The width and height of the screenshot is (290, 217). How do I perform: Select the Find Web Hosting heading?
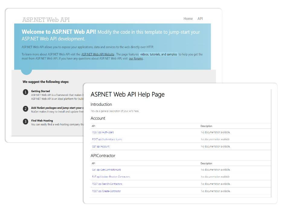[x=42, y=121]
